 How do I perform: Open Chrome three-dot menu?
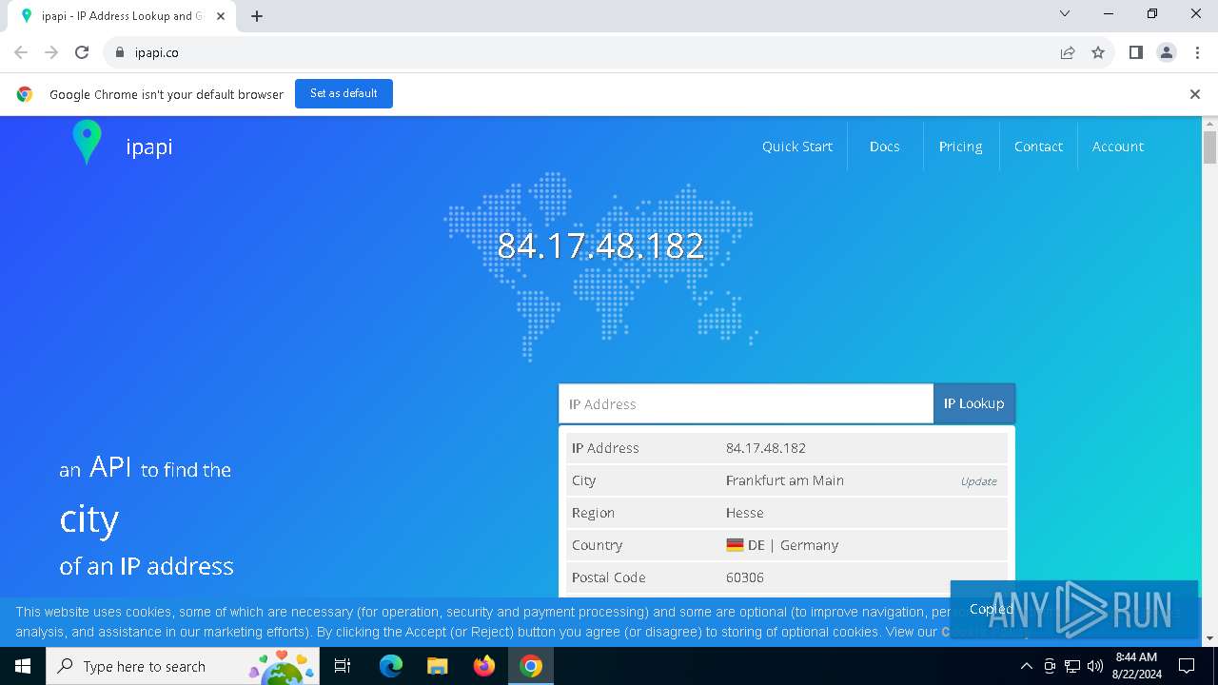1196,52
